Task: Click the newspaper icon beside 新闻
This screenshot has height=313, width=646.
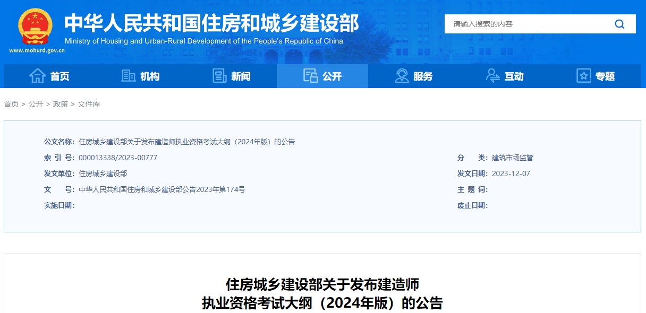Action: (220, 76)
